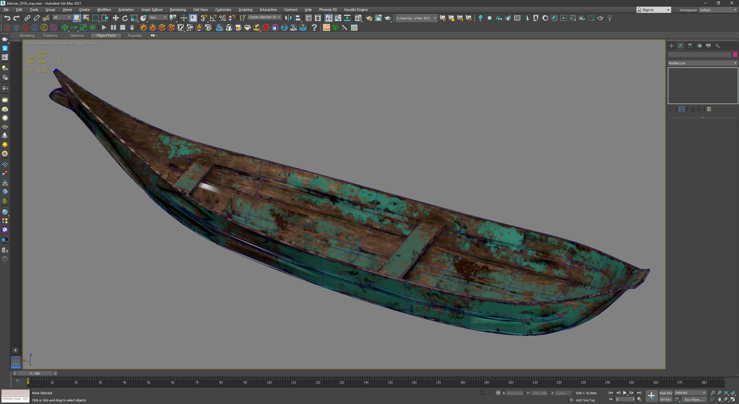739x404 pixels.
Task: Click the current frame number field
Action: coord(624,399)
